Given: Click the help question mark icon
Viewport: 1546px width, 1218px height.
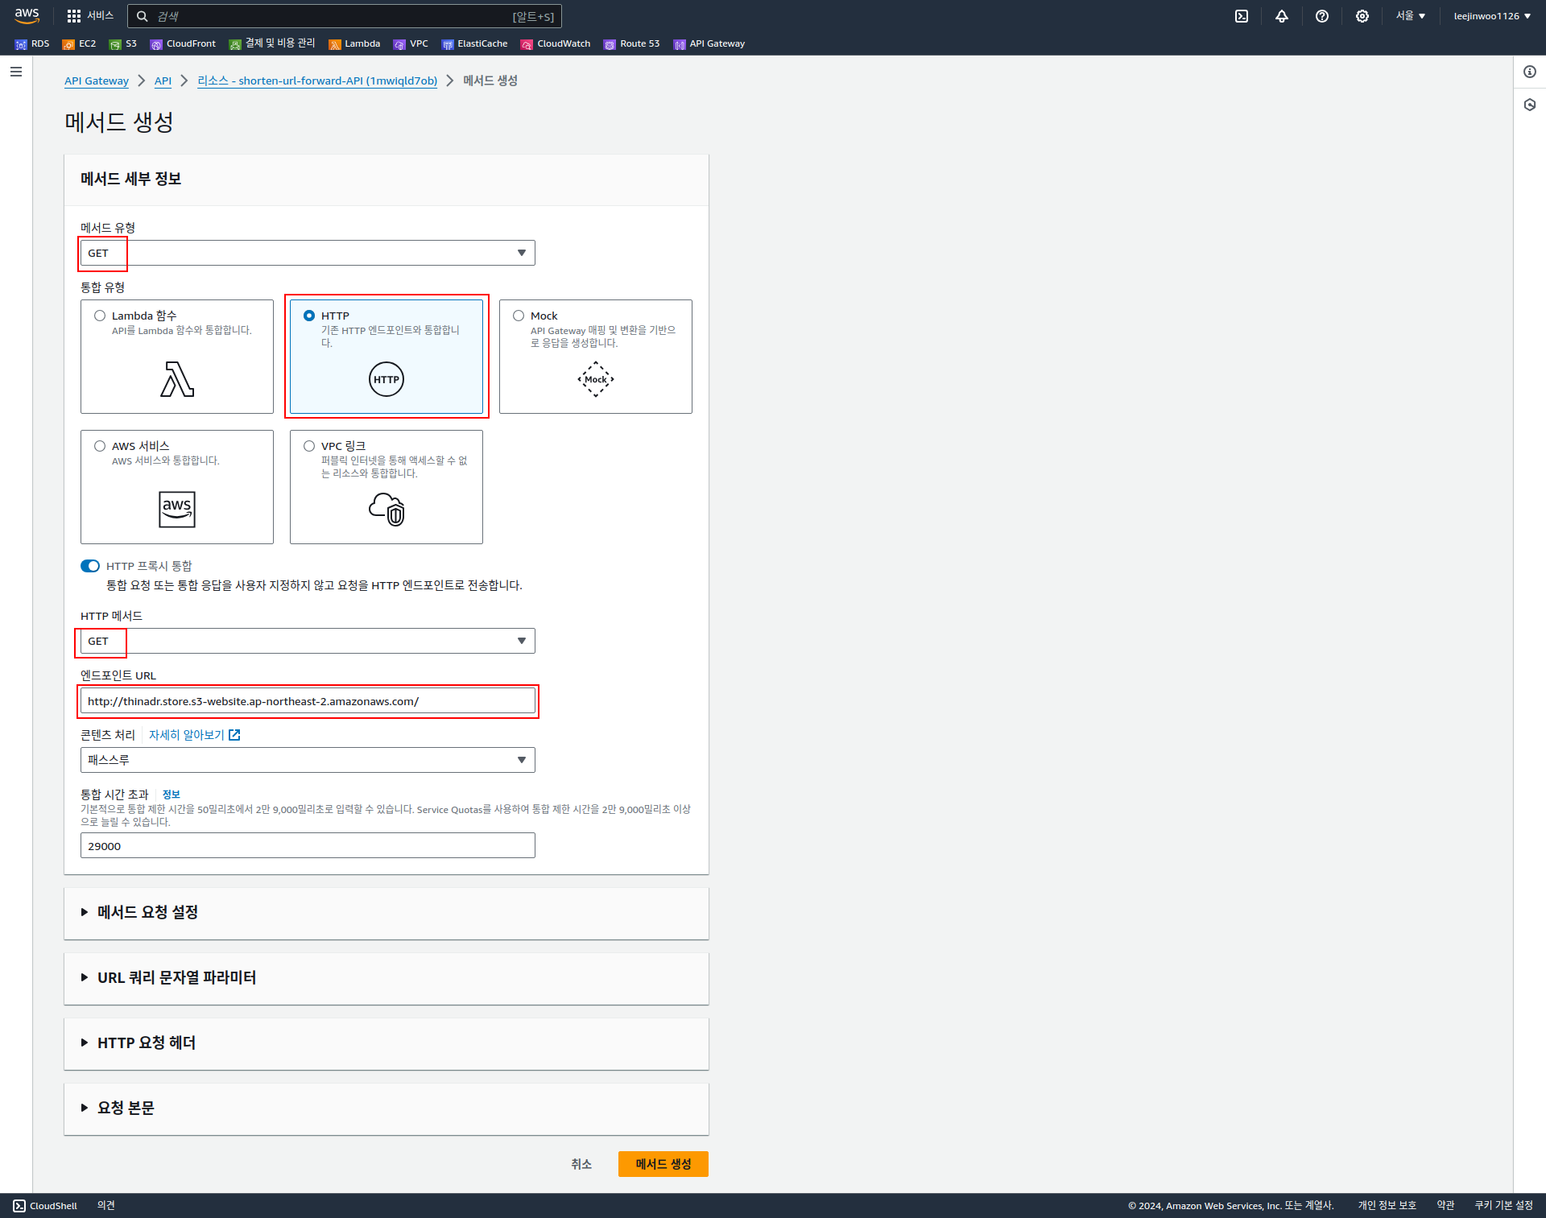Looking at the screenshot, I should coord(1322,16).
